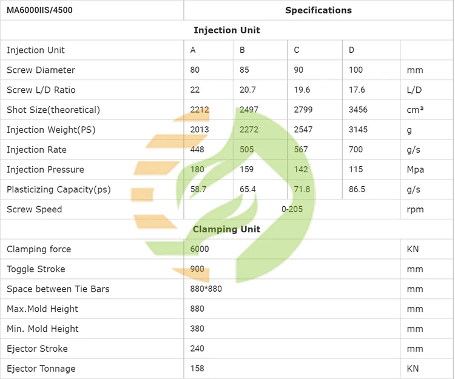Select the Ejector Stroke row label
455x379 pixels.
pos(37,349)
